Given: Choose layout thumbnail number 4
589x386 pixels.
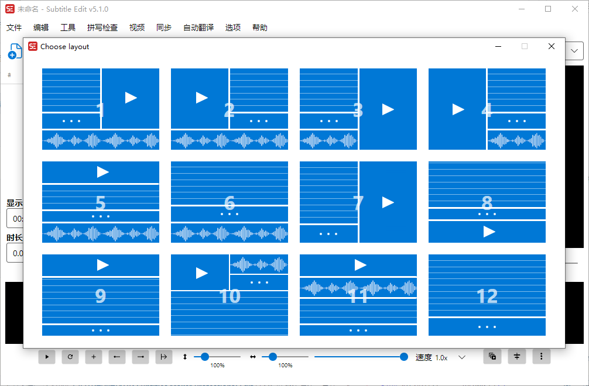Looking at the screenshot, I should pyautogui.click(x=487, y=109).
